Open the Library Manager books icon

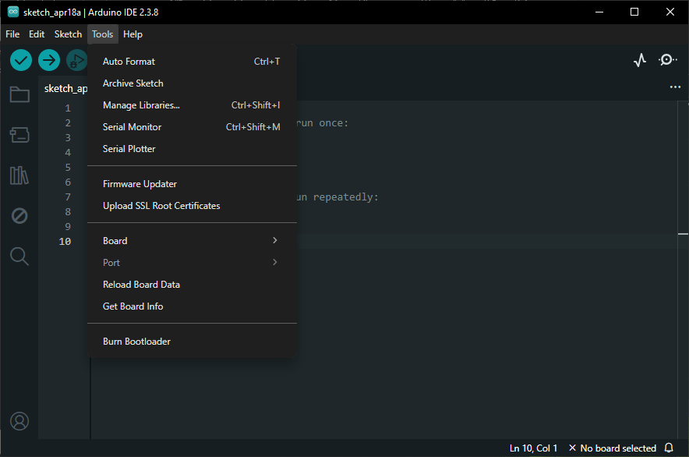(19, 175)
